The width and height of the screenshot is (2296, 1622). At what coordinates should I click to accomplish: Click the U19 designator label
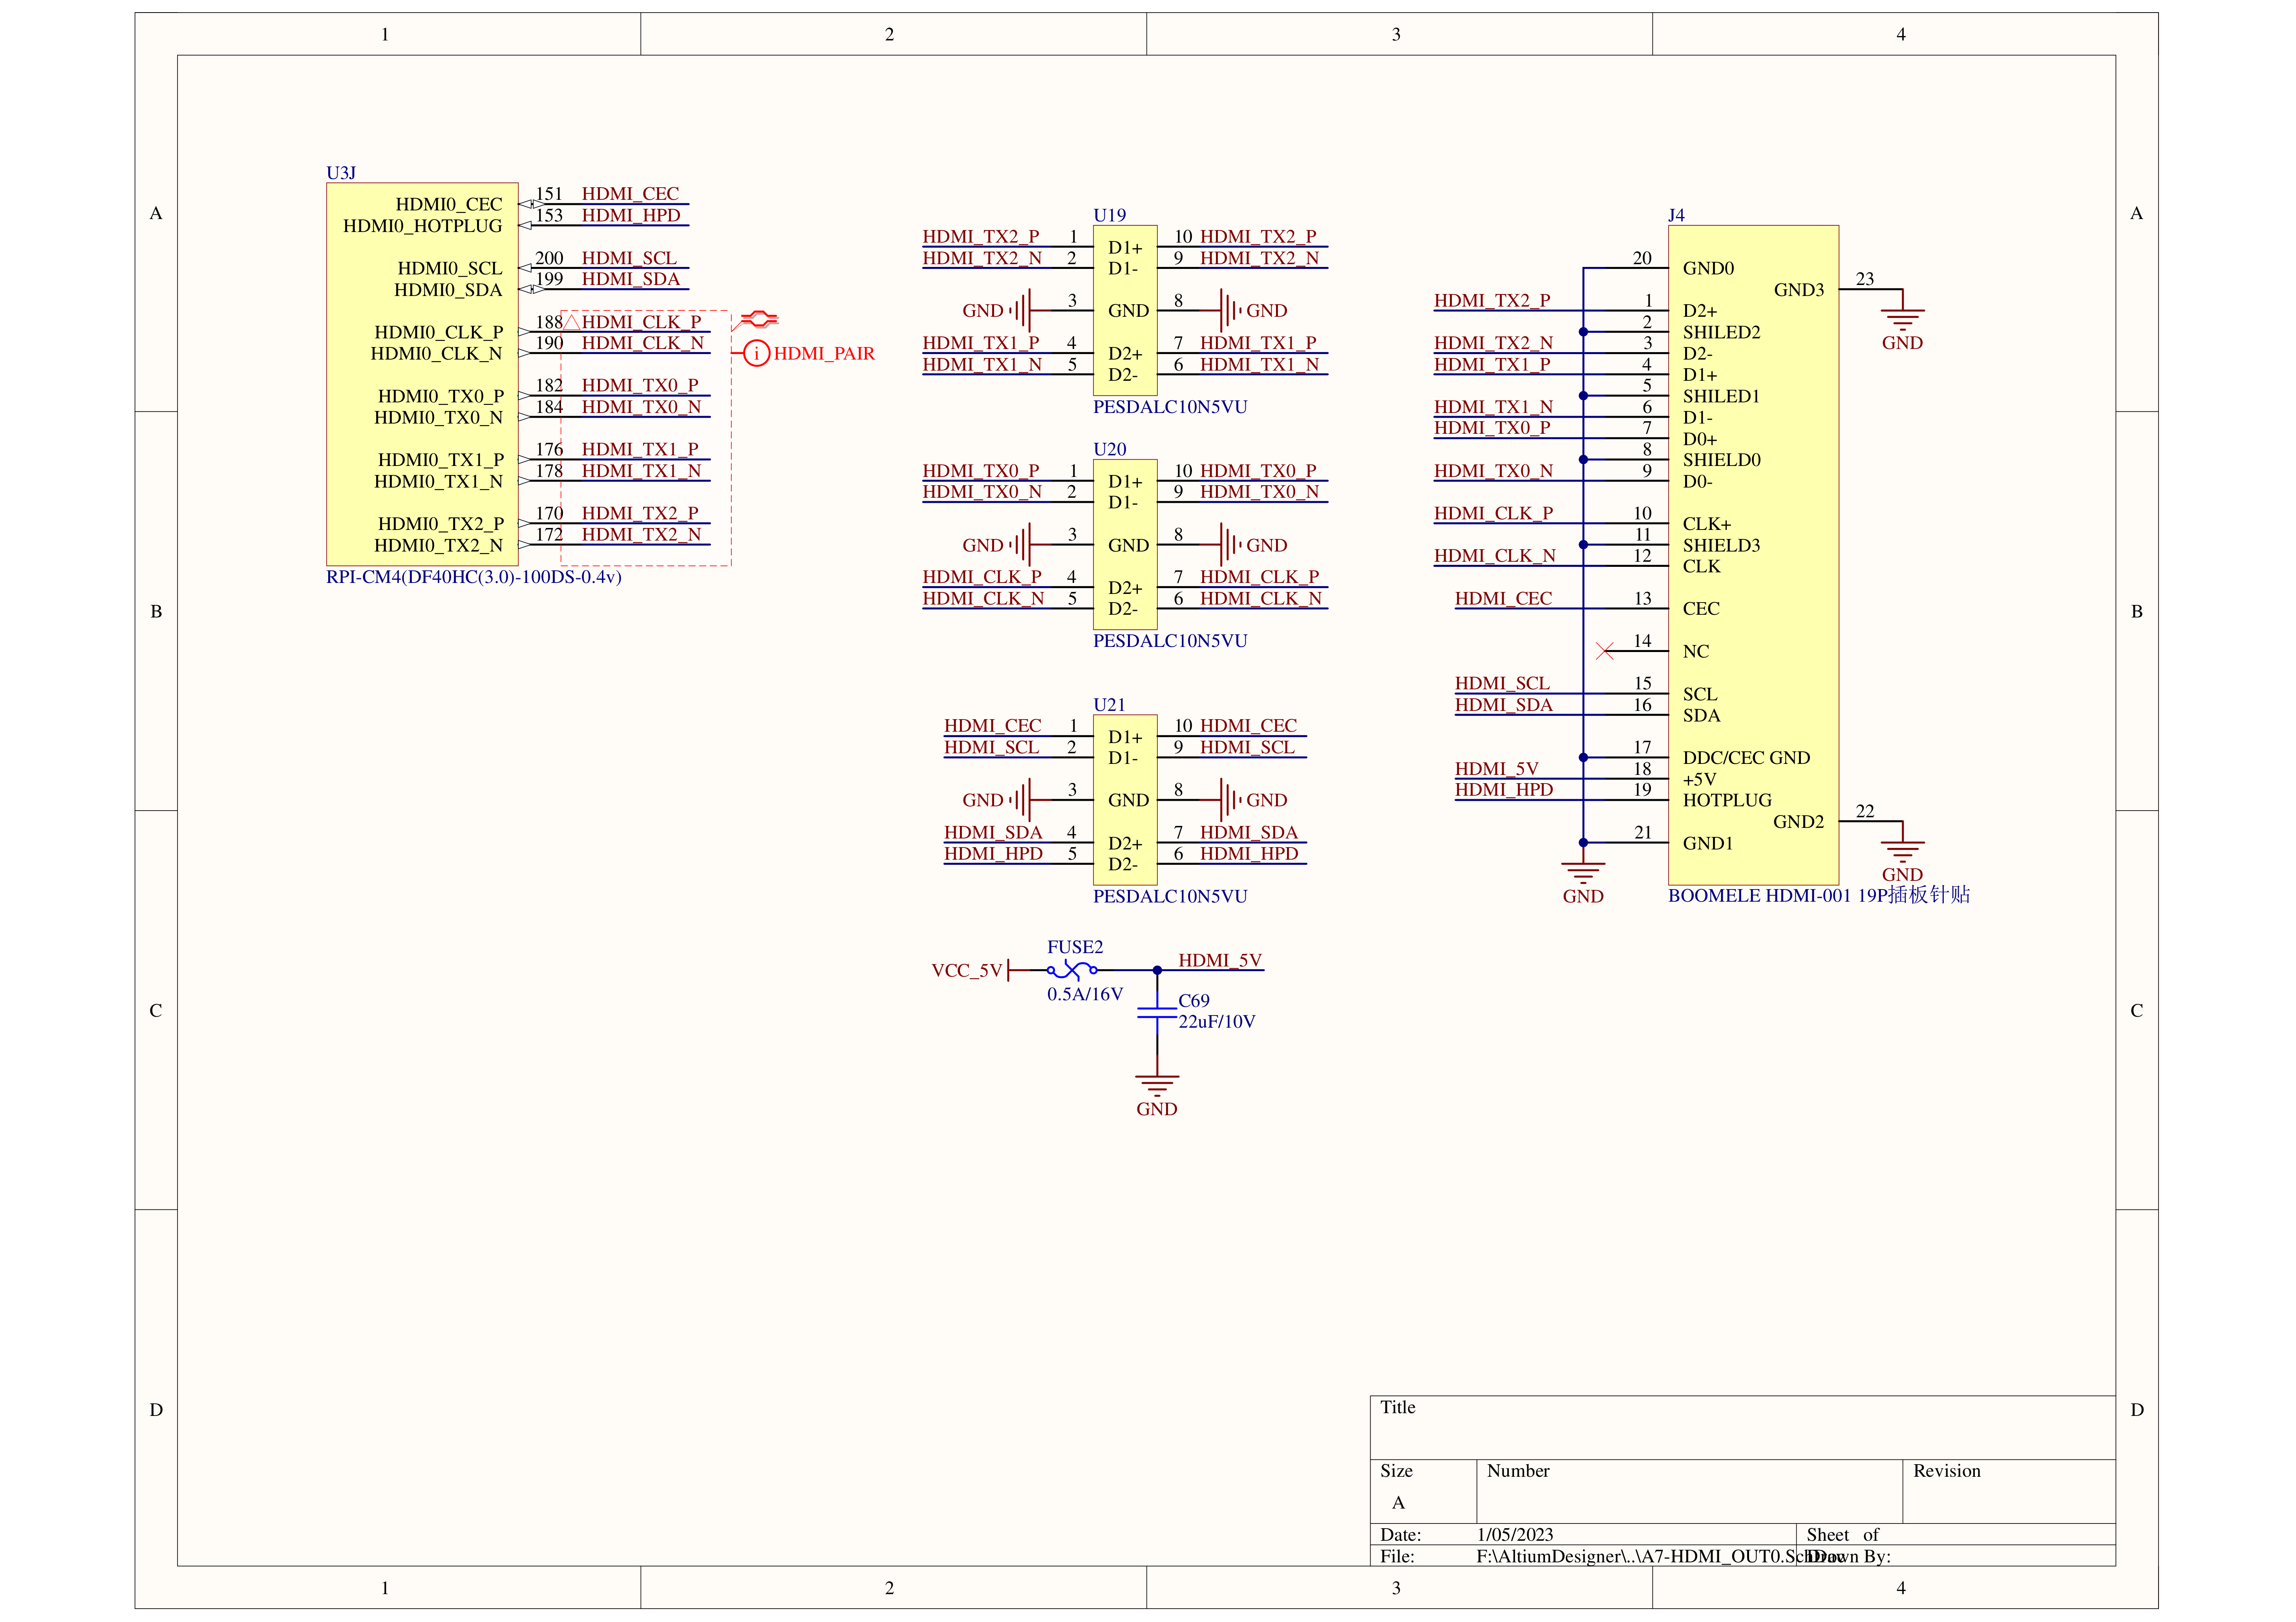(1109, 215)
